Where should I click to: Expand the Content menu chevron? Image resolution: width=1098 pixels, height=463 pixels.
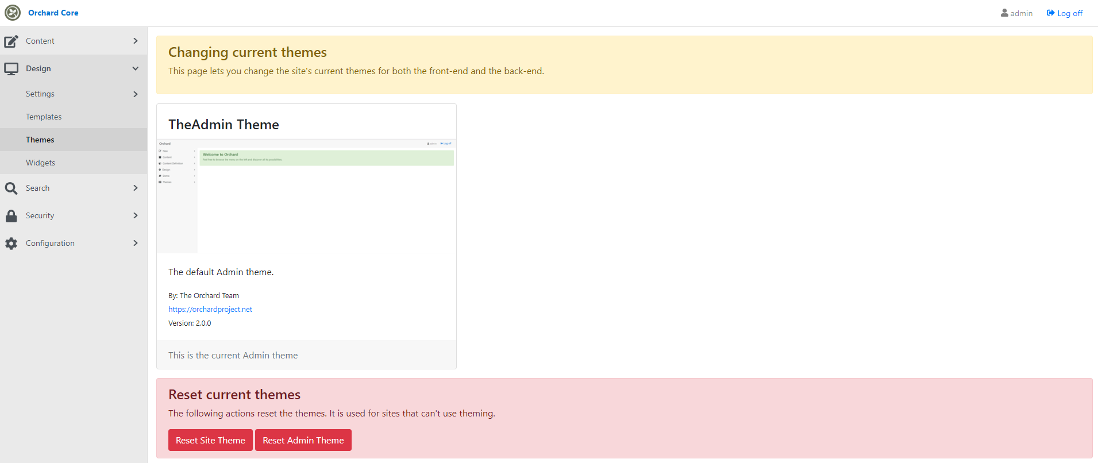click(x=136, y=41)
